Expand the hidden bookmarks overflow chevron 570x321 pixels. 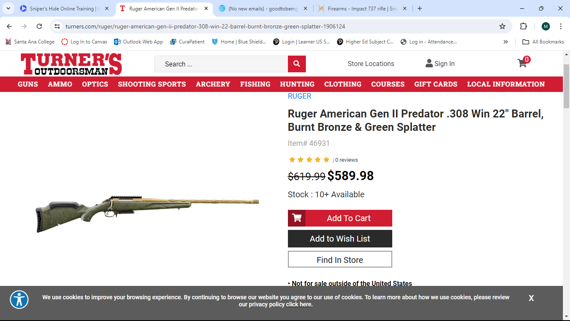(506, 42)
